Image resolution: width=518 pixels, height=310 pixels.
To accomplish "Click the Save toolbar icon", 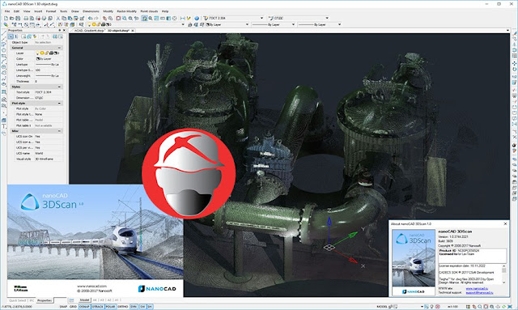I will tap(18, 18).
